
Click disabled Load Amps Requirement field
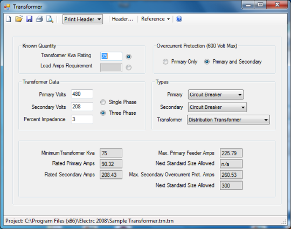pyautogui.click(x=112, y=67)
